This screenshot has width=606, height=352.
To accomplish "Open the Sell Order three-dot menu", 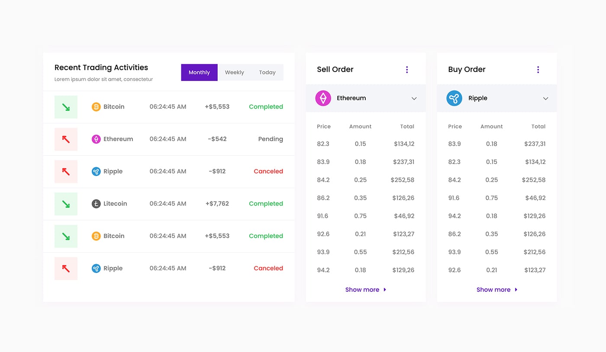I will point(406,70).
